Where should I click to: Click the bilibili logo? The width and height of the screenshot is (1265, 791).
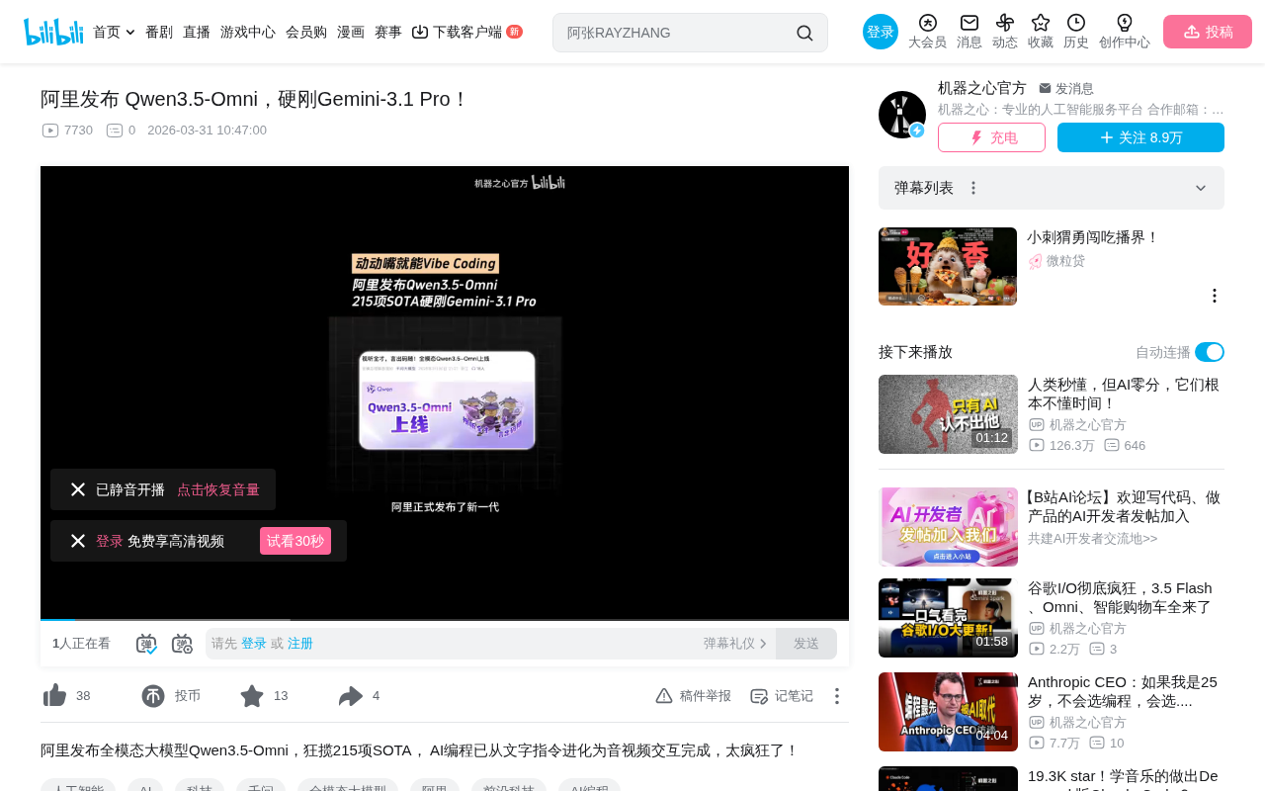[53, 32]
